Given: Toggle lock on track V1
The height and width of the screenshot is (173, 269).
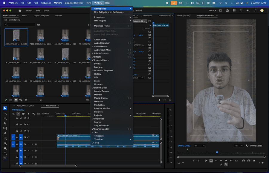Looking at the screenshot, I should [17, 137].
